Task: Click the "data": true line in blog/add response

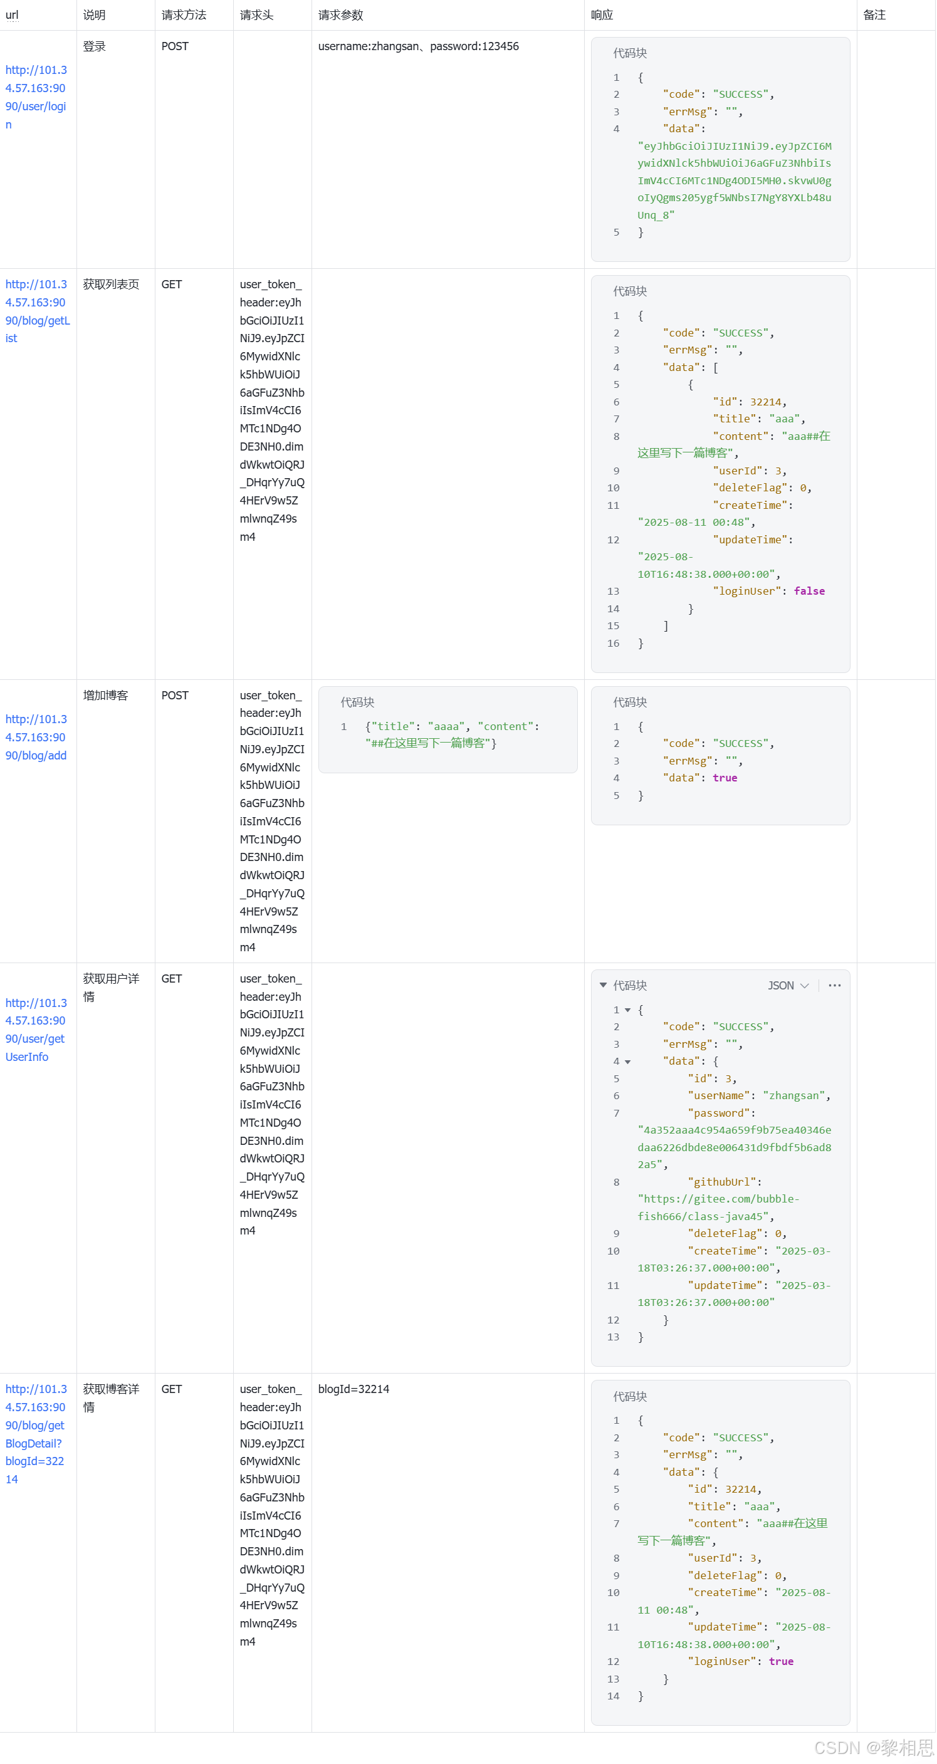Action: click(x=700, y=777)
